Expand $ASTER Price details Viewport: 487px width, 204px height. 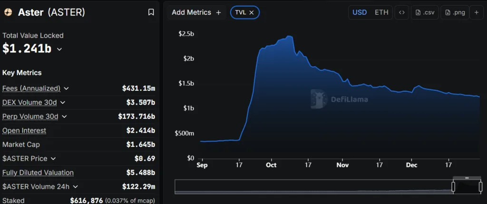pos(53,158)
